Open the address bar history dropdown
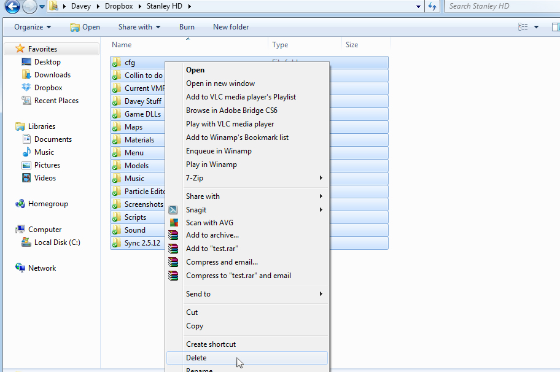560x372 pixels. [x=418, y=6]
